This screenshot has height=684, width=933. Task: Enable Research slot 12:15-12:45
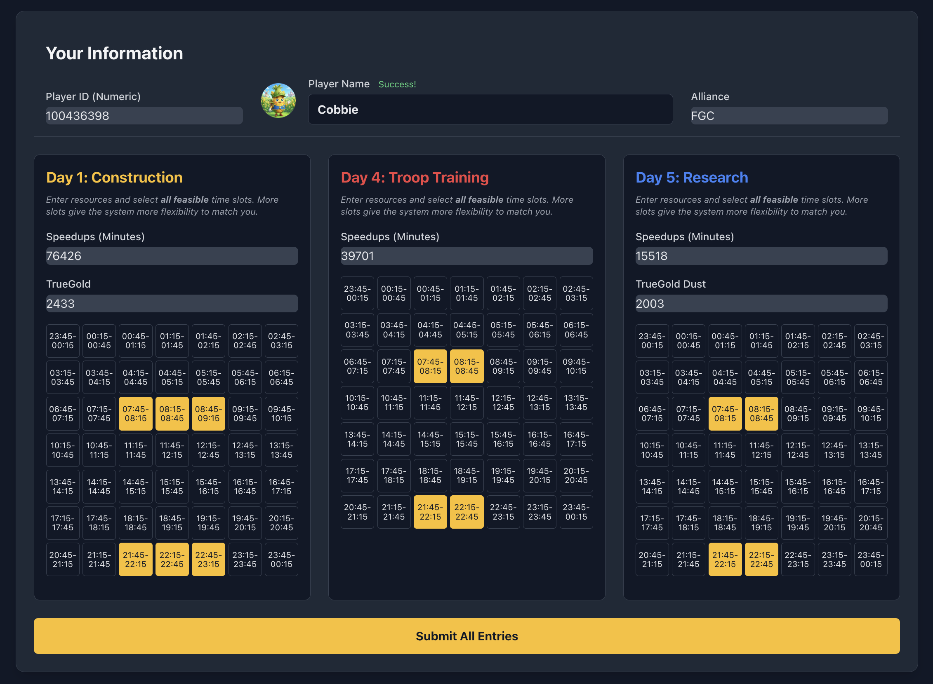click(x=798, y=450)
